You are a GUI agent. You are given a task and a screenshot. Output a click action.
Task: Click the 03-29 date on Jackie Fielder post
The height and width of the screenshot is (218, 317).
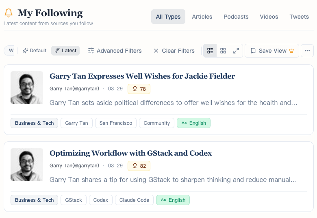115,89
